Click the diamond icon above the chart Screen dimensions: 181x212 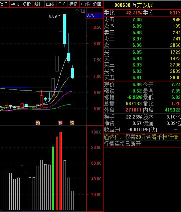point(77,11)
